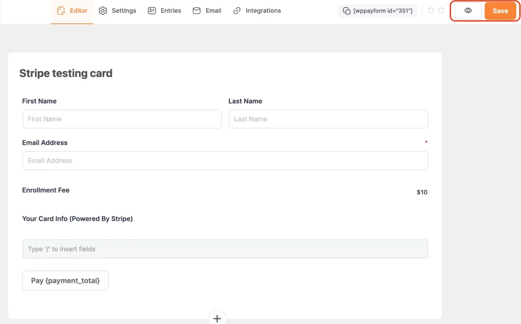Click the Integrations link icon

[236, 10]
